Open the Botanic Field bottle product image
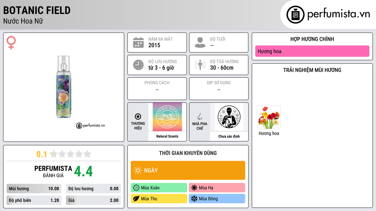 pyautogui.click(x=64, y=87)
